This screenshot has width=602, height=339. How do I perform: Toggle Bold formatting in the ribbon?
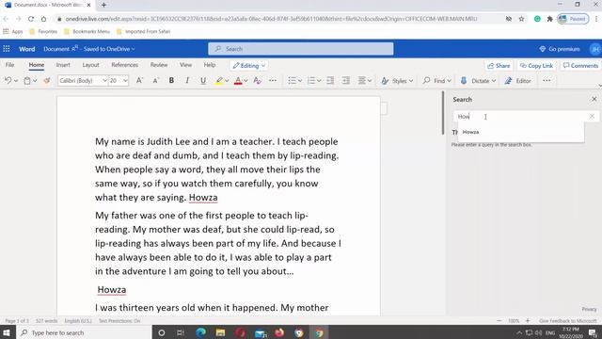coord(171,80)
